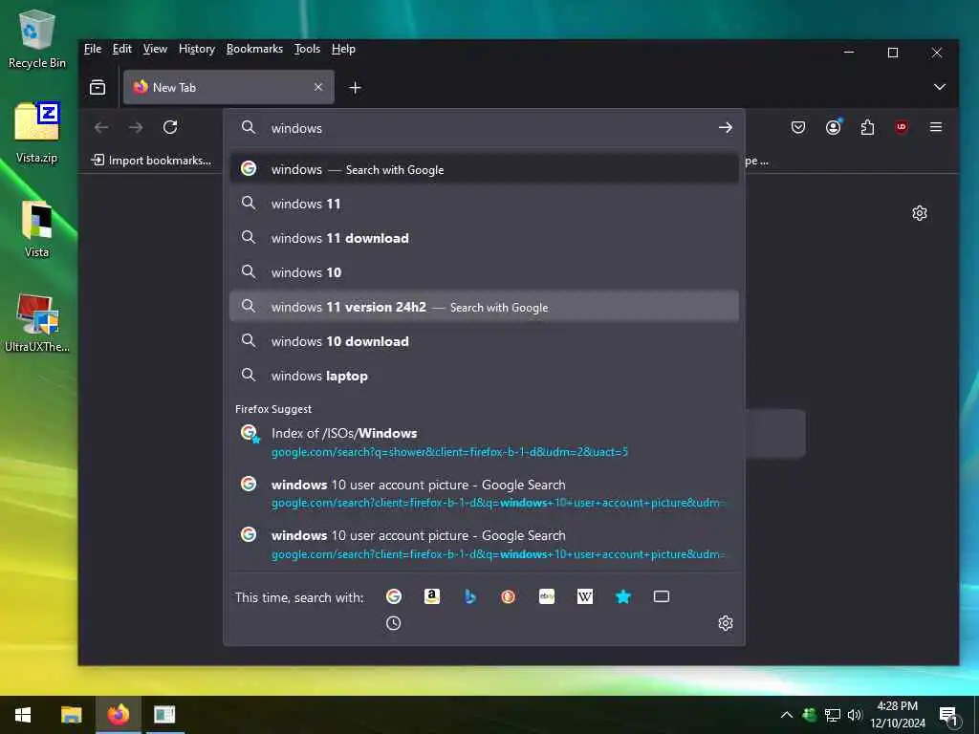Click Import bookmarks in bookmarks toolbar
This screenshot has width=979, height=734.
click(151, 161)
